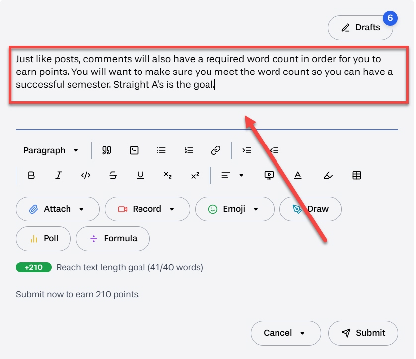The height and width of the screenshot is (359, 416).
Task: Insert a code block
Action: click(134, 150)
